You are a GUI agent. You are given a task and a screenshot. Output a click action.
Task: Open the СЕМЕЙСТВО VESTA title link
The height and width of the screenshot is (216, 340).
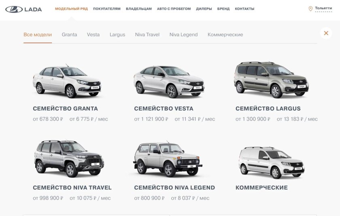point(164,109)
